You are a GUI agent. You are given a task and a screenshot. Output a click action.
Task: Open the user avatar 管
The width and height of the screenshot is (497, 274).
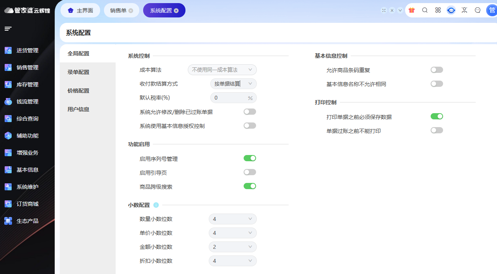pyautogui.click(x=492, y=10)
